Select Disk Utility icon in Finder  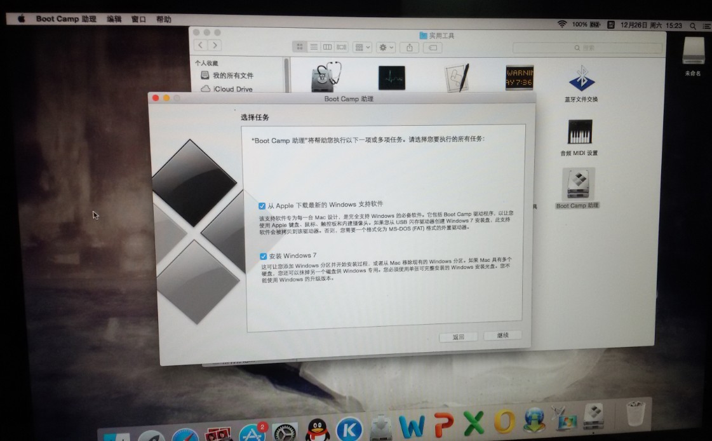(326, 77)
